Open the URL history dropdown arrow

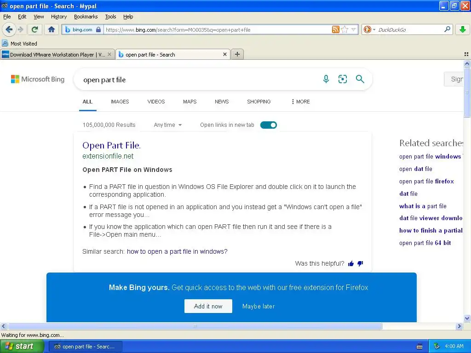[354, 29]
